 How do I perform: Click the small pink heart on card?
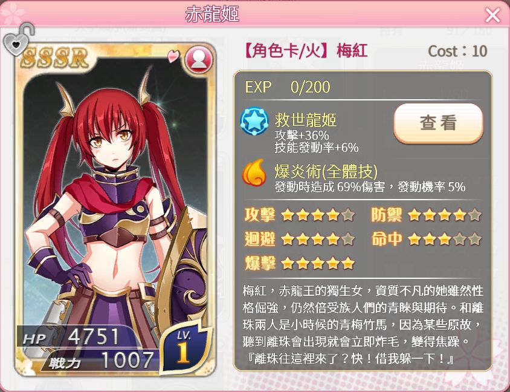pyautogui.click(x=173, y=56)
